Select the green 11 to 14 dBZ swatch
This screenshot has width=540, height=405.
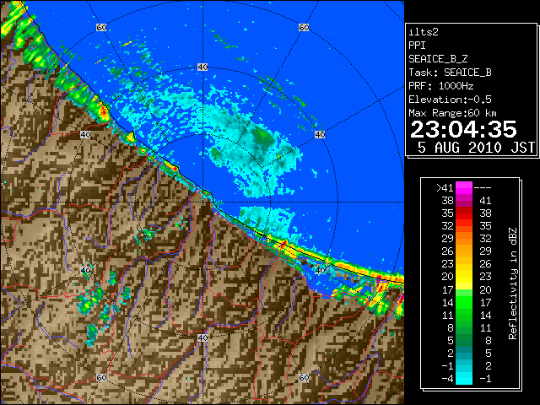click(464, 315)
